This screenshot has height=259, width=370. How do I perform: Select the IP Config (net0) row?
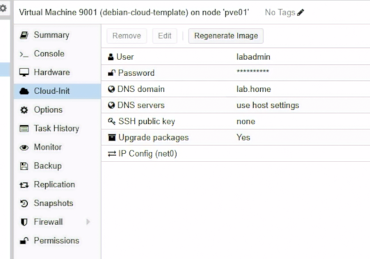236,154
